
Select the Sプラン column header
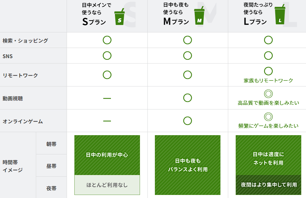coord(107,16)
